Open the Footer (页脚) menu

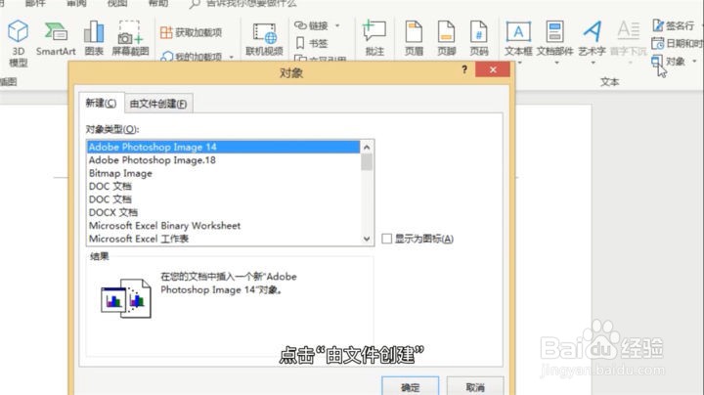coord(446,38)
